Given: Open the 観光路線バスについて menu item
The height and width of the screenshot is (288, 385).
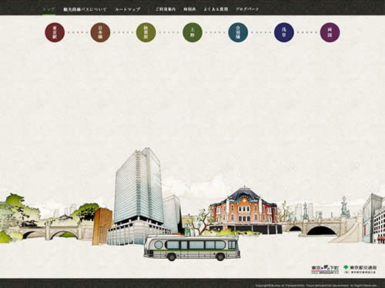Looking at the screenshot, I should click(x=85, y=9).
